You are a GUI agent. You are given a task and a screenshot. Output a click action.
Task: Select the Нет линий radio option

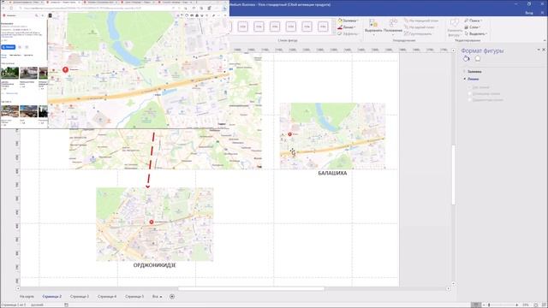pyautogui.click(x=479, y=87)
